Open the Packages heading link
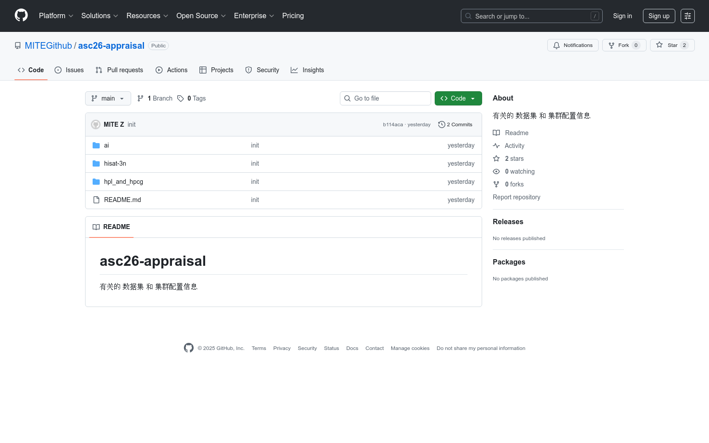The width and height of the screenshot is (709, 443). [x=509, y=262]
